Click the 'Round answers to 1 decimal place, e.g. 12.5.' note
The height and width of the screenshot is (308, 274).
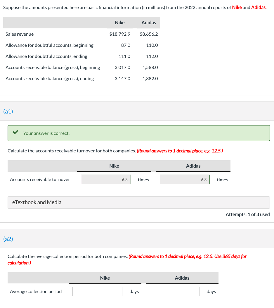click(x=180, y=151)
